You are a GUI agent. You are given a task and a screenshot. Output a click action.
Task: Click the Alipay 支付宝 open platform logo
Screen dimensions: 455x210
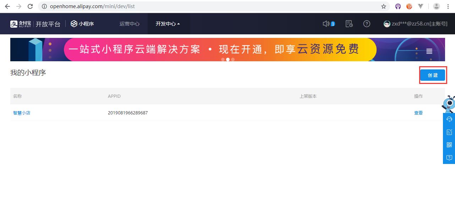[20, 24]
